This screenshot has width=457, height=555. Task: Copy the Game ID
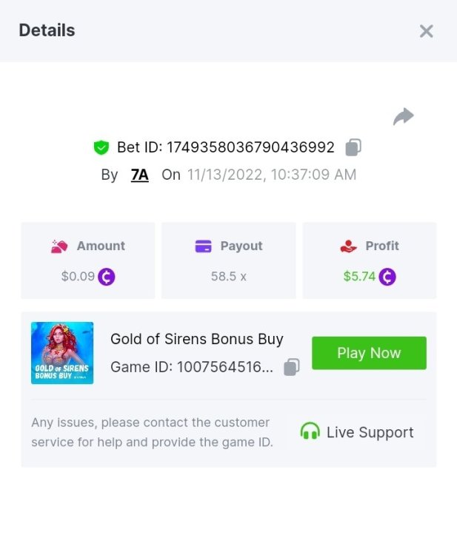click(293, 367)
